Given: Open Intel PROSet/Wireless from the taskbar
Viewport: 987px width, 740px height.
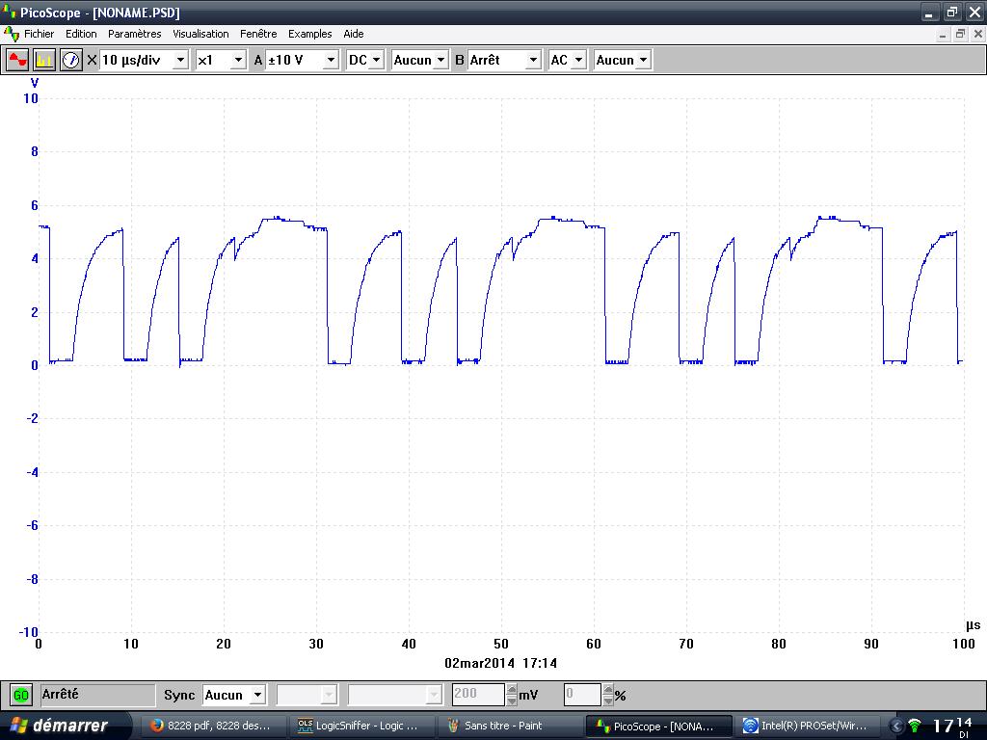Looking at the screenshot, I should click(x=807, y=726).
